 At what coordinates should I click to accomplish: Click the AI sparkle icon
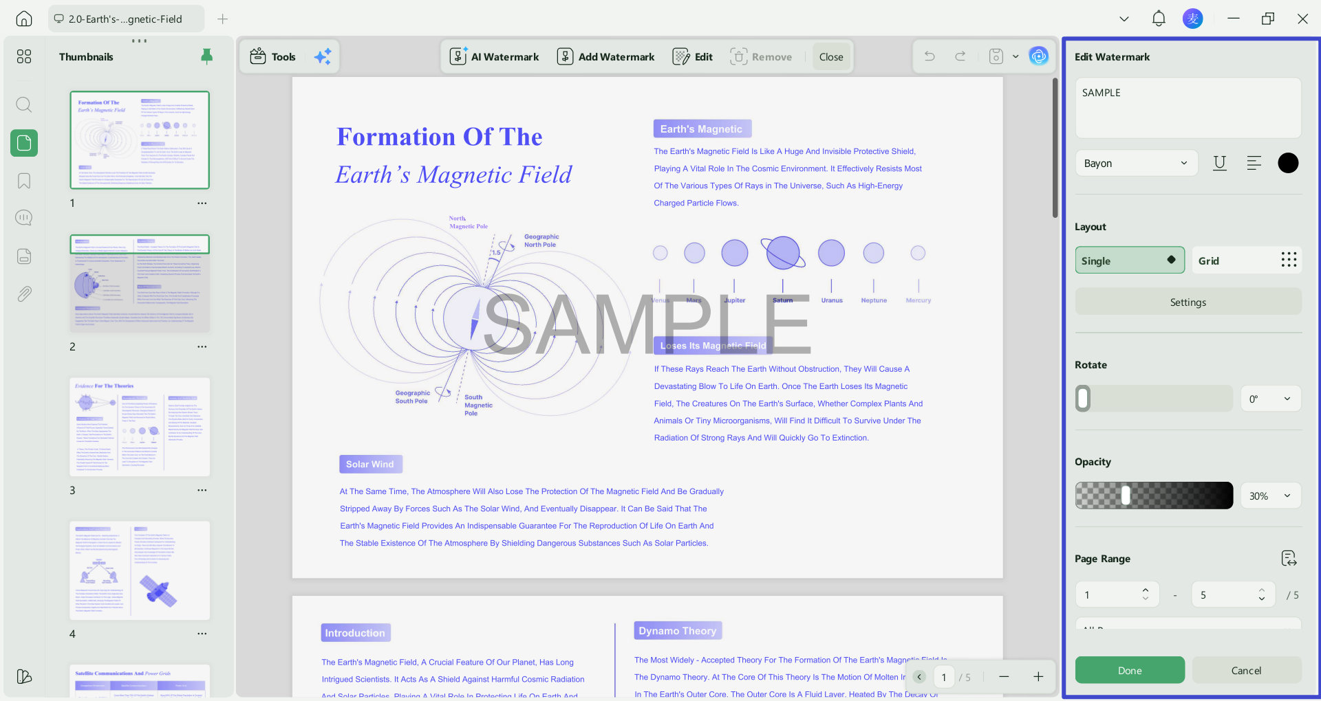[323, 56]
